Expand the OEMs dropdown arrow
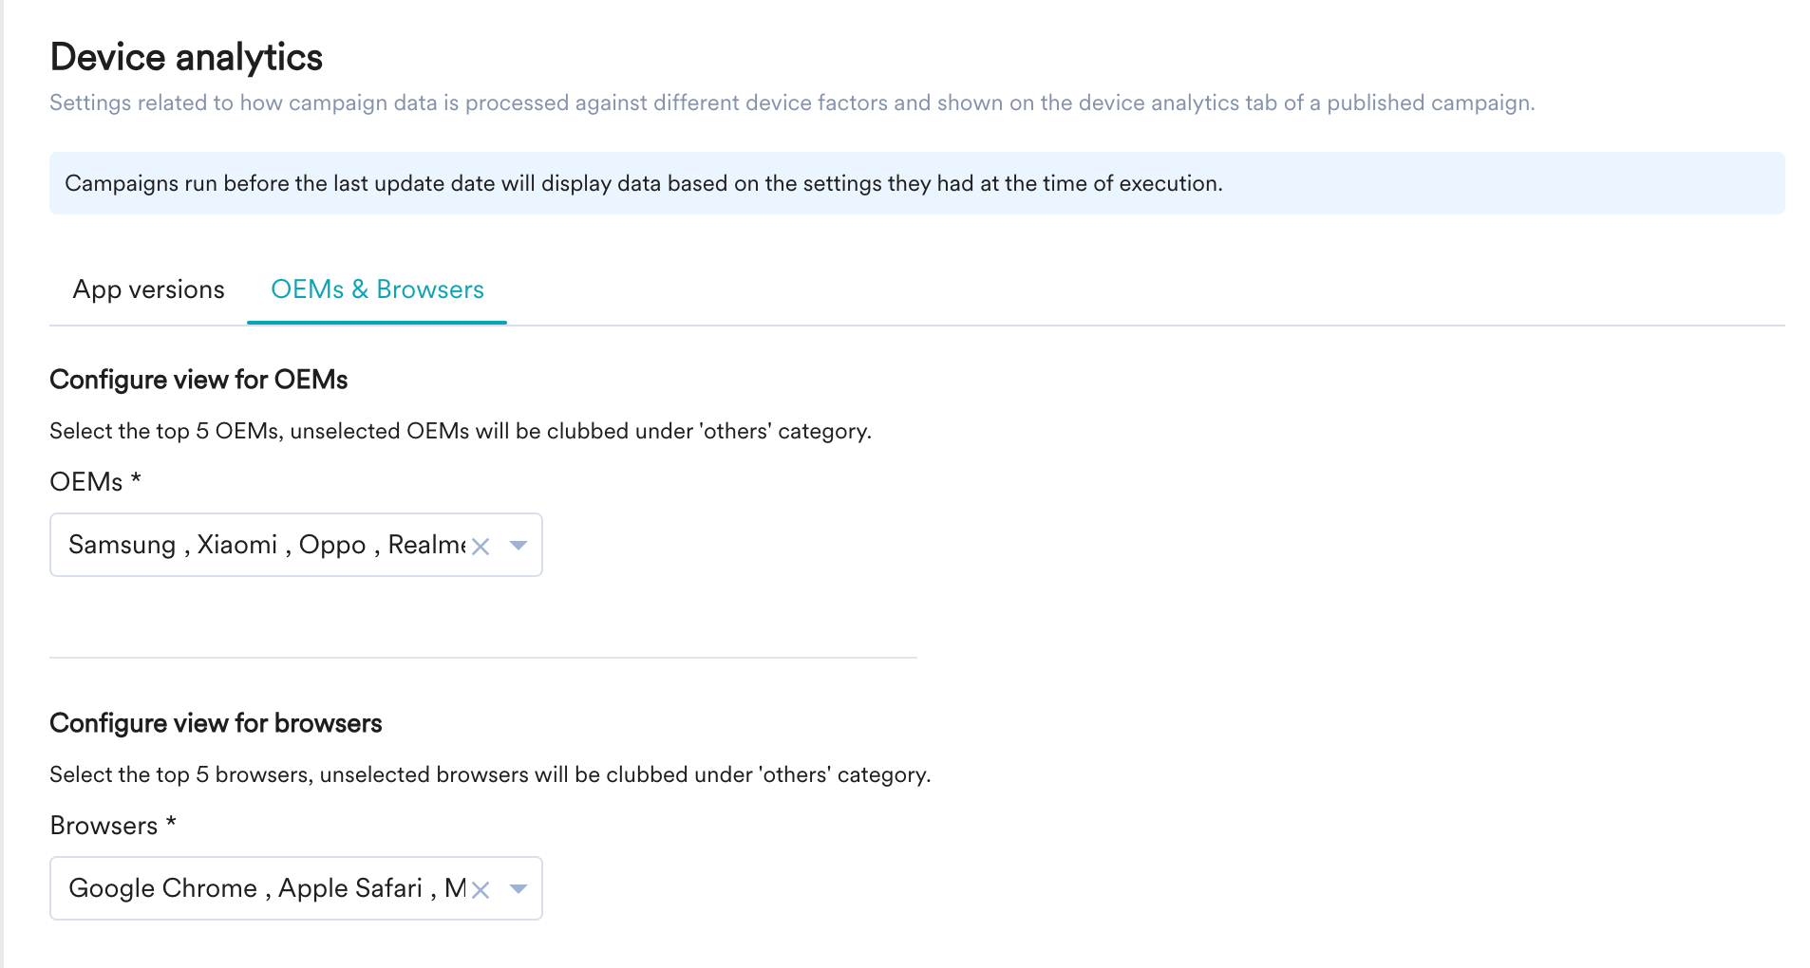 pos(518,546)
